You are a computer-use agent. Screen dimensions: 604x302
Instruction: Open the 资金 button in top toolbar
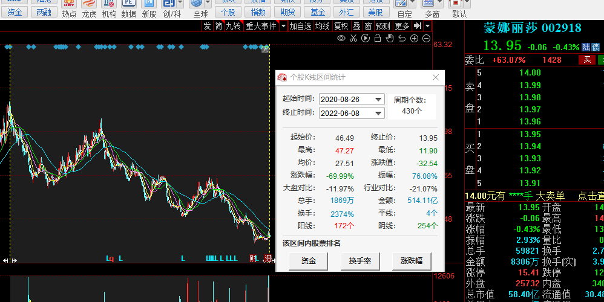point(15,12)
